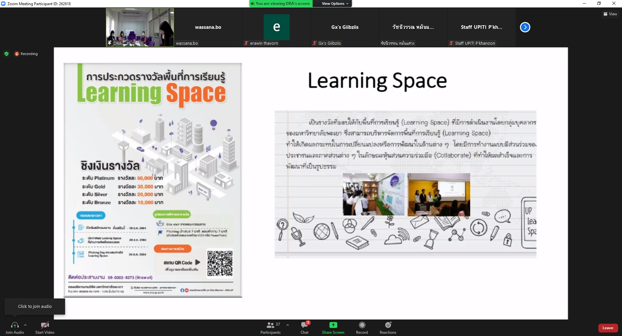Screen dimensions: 622x336
Task: Select the wassana.bo participant tile
Action: (208, 27)
